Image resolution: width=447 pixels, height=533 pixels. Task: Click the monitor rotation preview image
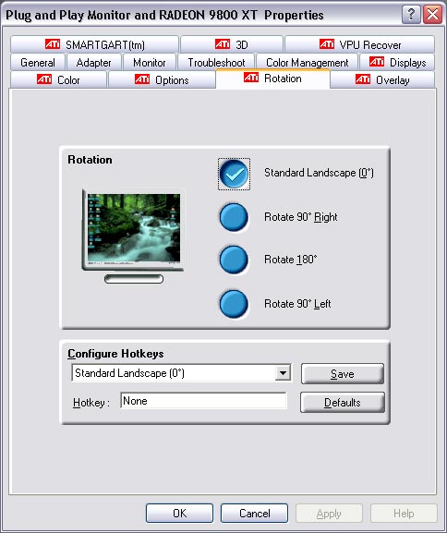[133, 236]
